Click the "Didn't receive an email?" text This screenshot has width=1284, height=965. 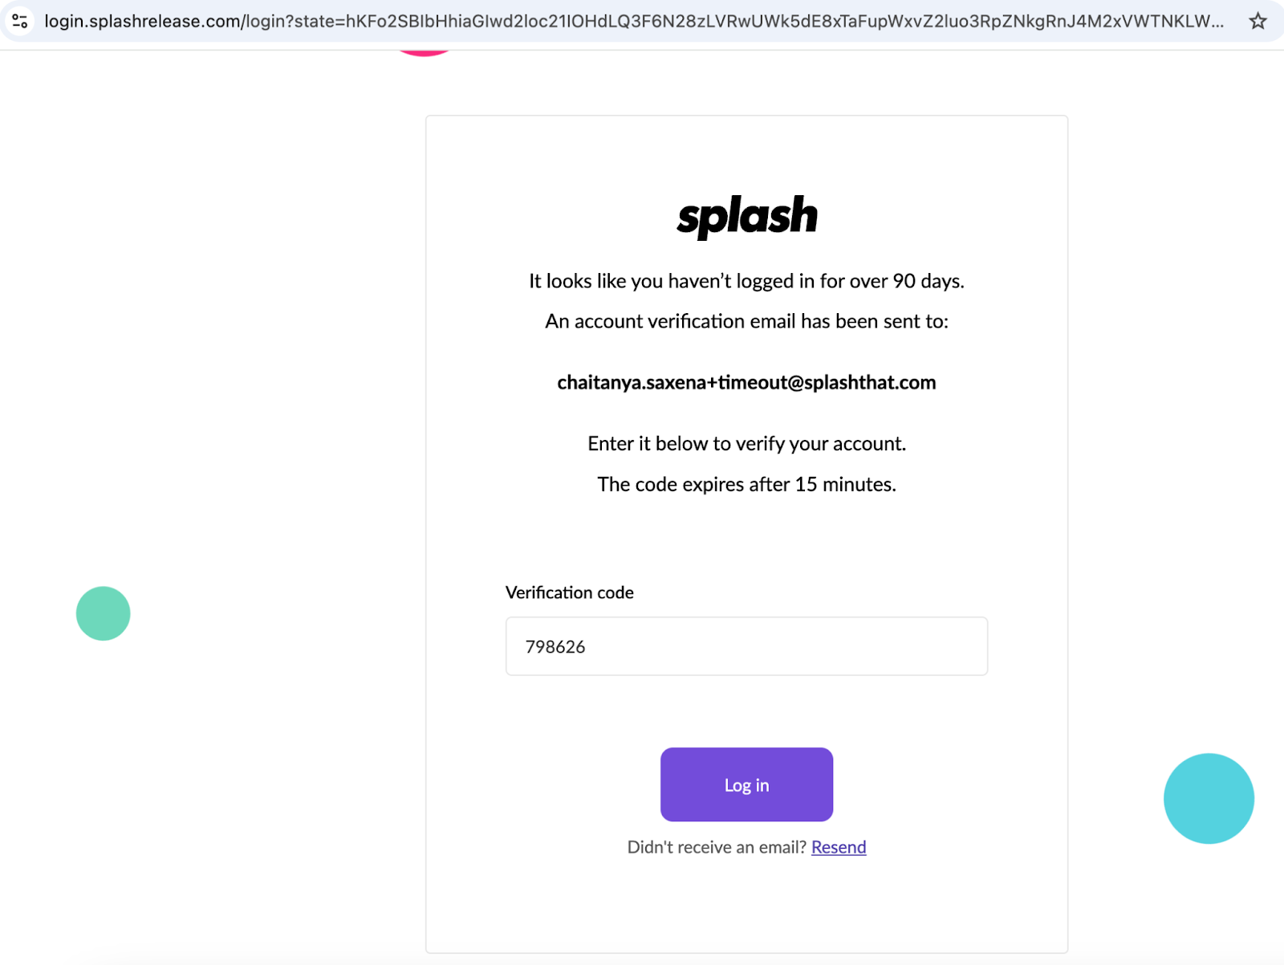(x=717, y=847)
